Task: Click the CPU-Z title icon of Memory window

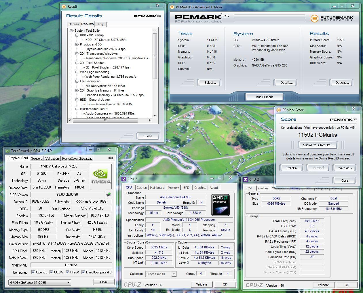Action: (246, 180)
